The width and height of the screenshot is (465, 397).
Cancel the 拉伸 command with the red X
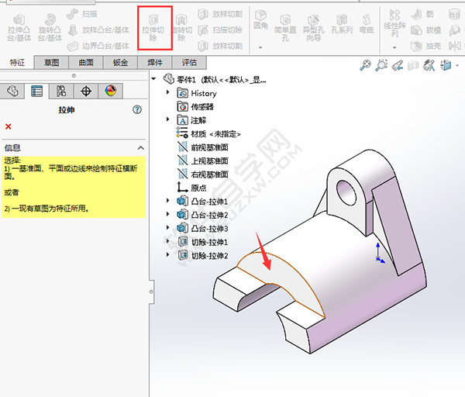point(9,126)
